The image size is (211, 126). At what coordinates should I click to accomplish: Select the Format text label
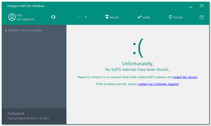coord(178,17)
